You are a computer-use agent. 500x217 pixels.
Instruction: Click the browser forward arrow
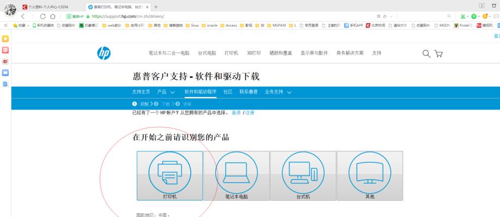click(x=32, y=16)
